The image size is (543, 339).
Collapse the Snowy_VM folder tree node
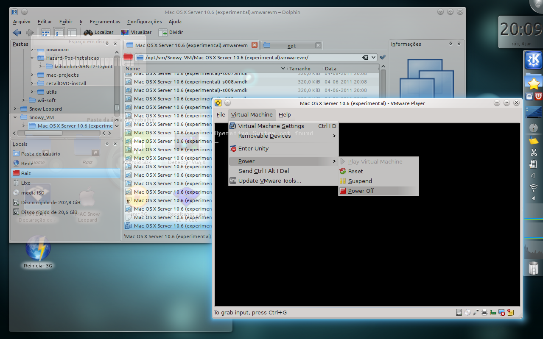[x=15, y=117]
